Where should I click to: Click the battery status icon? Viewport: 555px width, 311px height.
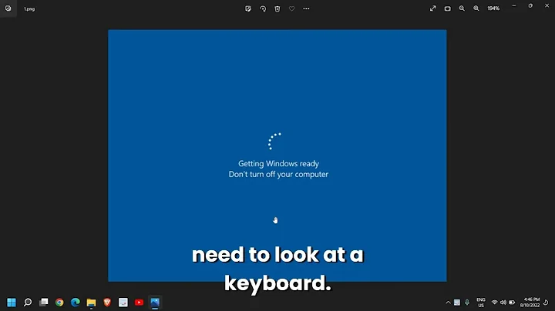coord(512,303)
